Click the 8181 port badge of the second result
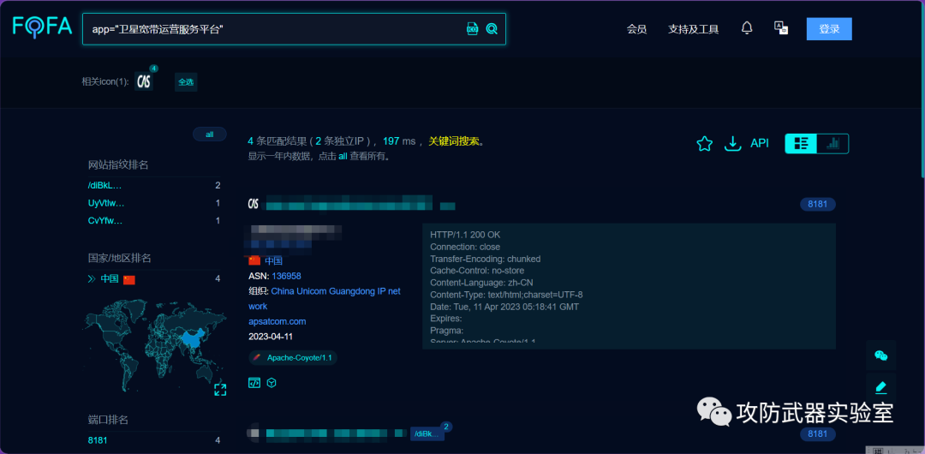This screenshot has width=925, height=454. pyautogui.click(x=818, y=434)
